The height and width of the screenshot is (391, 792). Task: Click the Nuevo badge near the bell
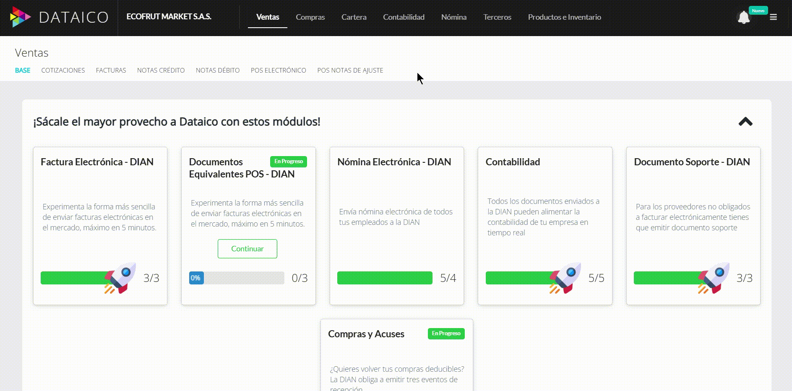click(758, 10)
